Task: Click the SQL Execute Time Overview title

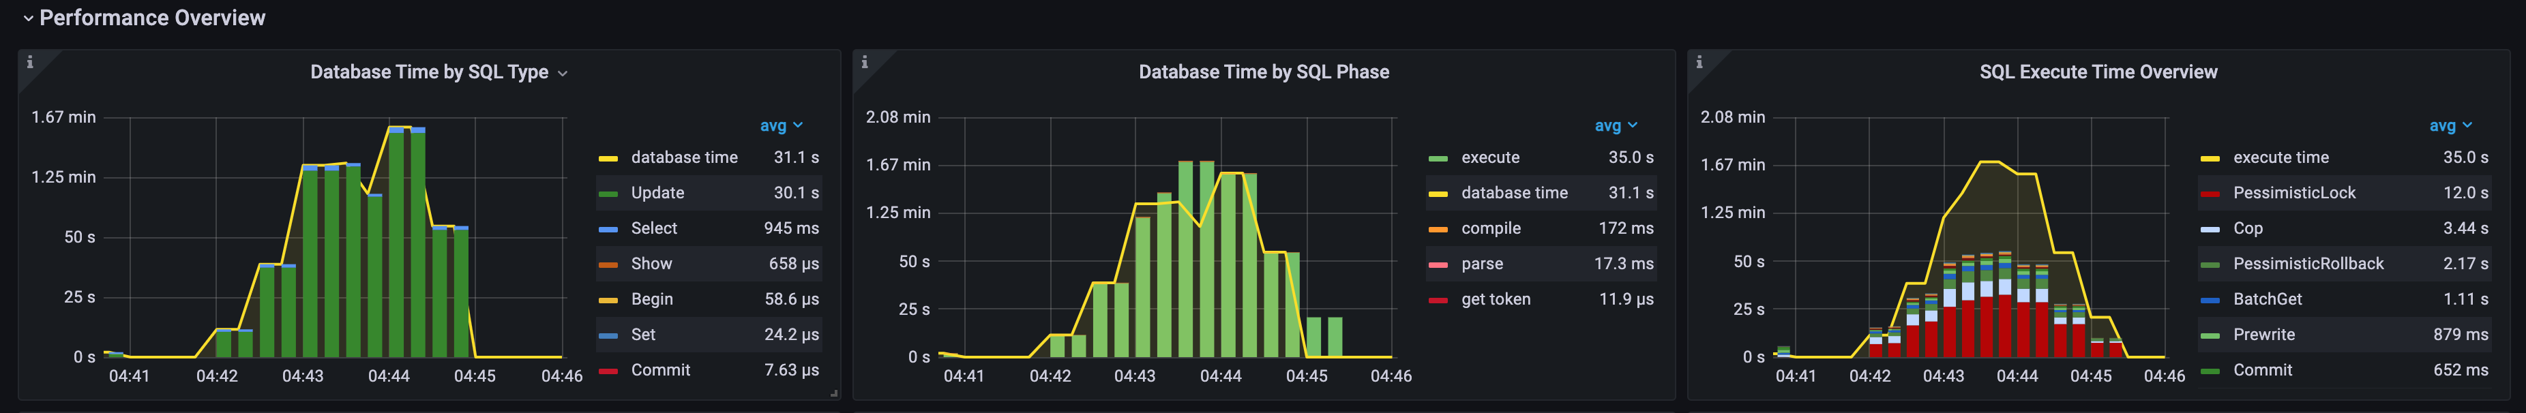Action: (2098, 73)
